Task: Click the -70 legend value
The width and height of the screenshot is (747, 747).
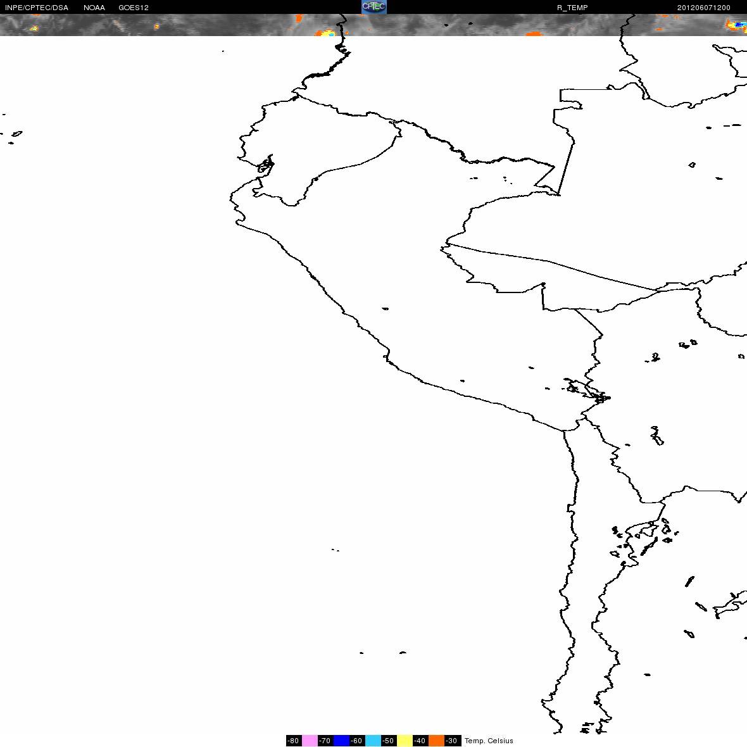Action: click(325, 740)
